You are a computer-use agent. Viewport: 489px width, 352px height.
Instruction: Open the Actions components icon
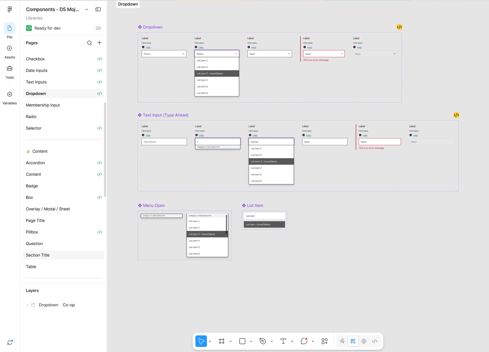point(324,341)
